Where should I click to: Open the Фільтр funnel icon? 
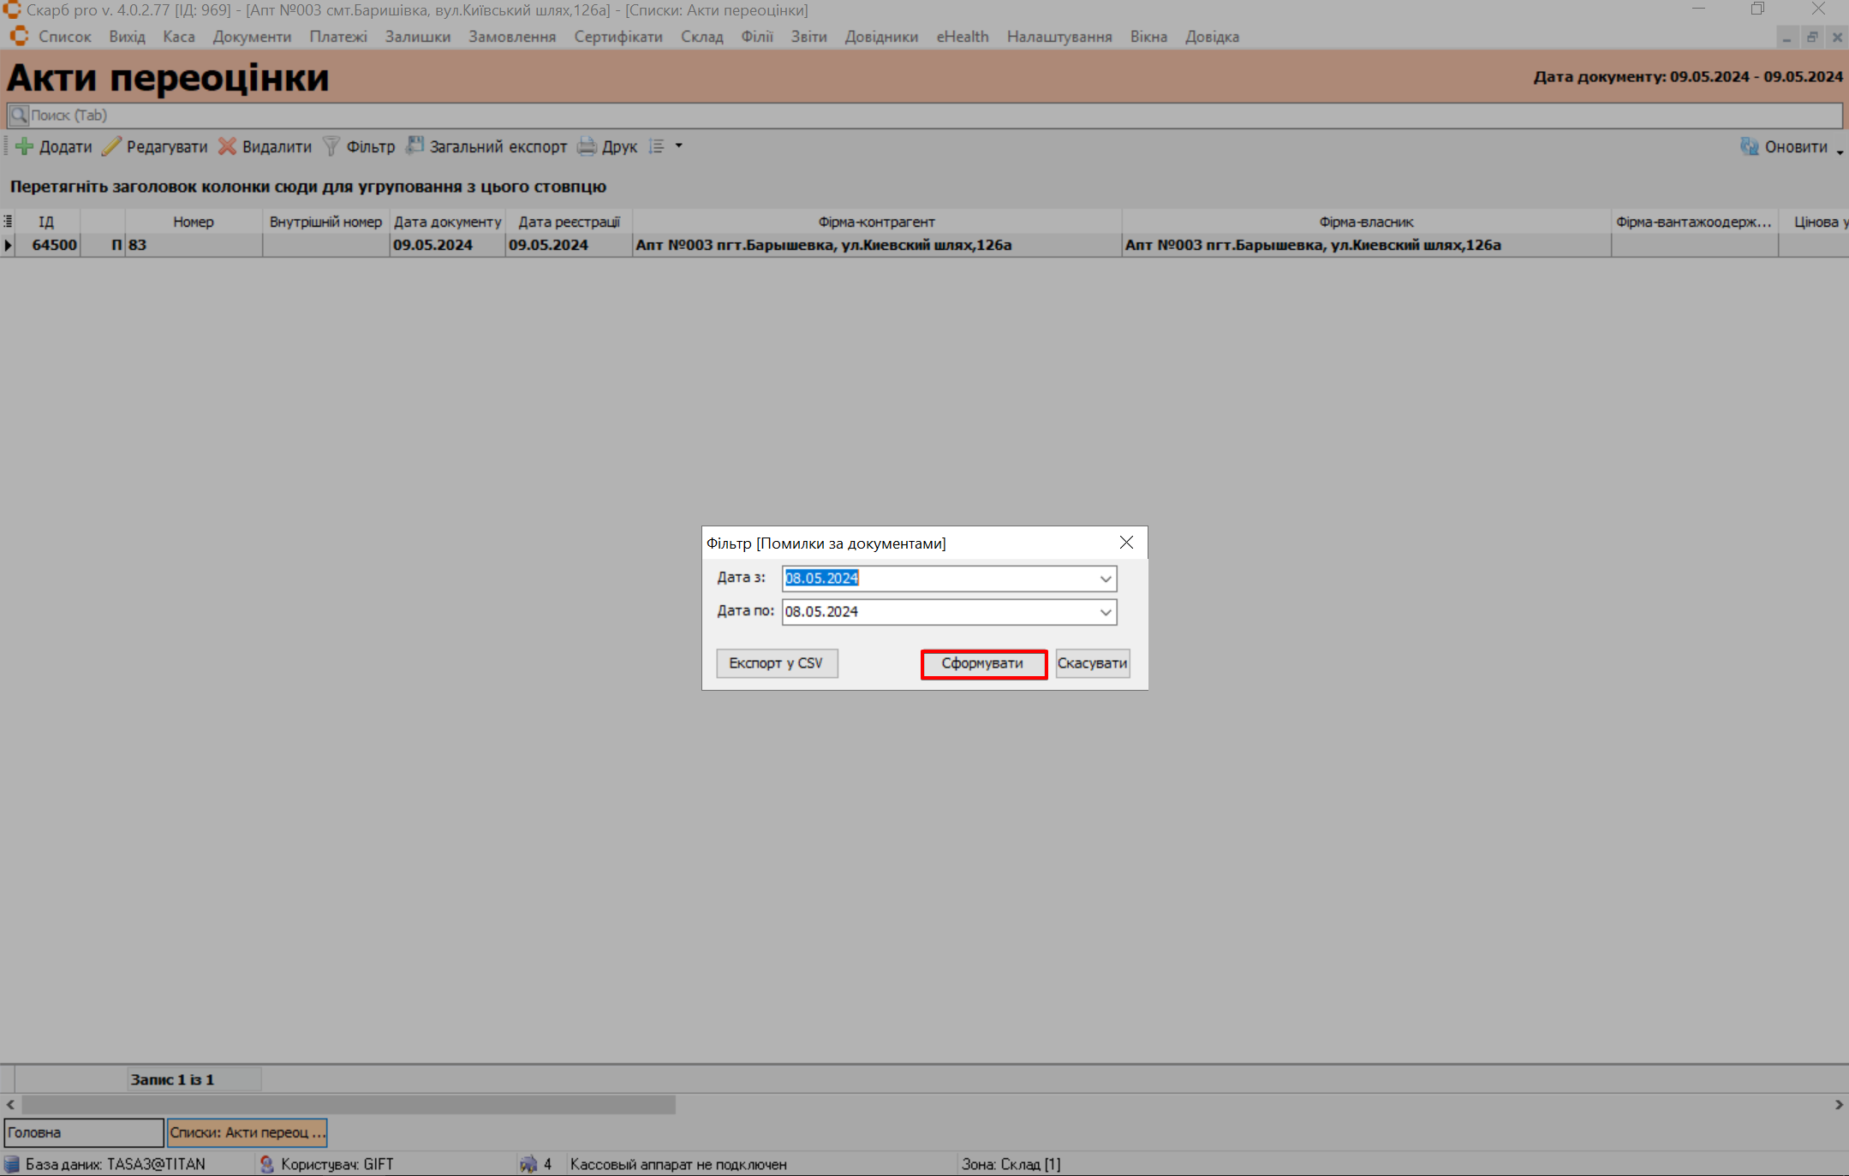point(331,146)
